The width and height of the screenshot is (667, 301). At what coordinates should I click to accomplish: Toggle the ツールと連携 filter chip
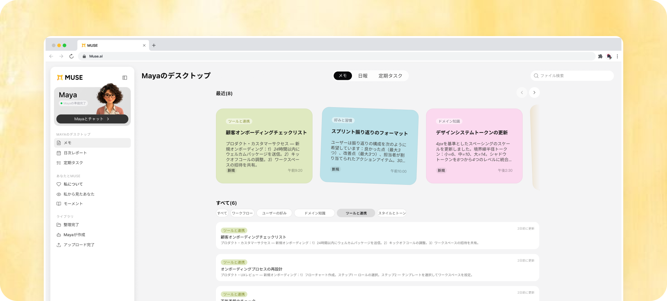[356, 213]
